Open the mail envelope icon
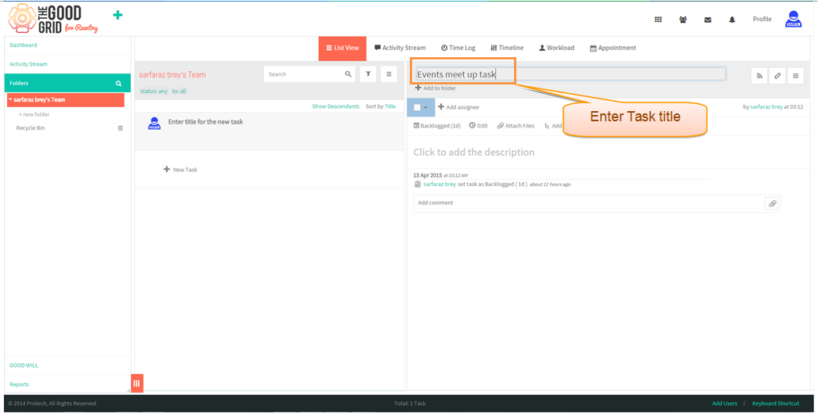Screen dimensions: 818x417 coord(708,20)
